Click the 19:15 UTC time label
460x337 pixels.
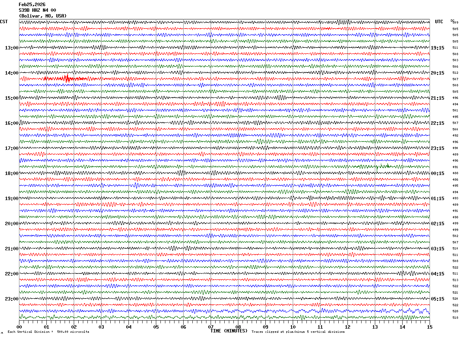(x=438, y=48)
